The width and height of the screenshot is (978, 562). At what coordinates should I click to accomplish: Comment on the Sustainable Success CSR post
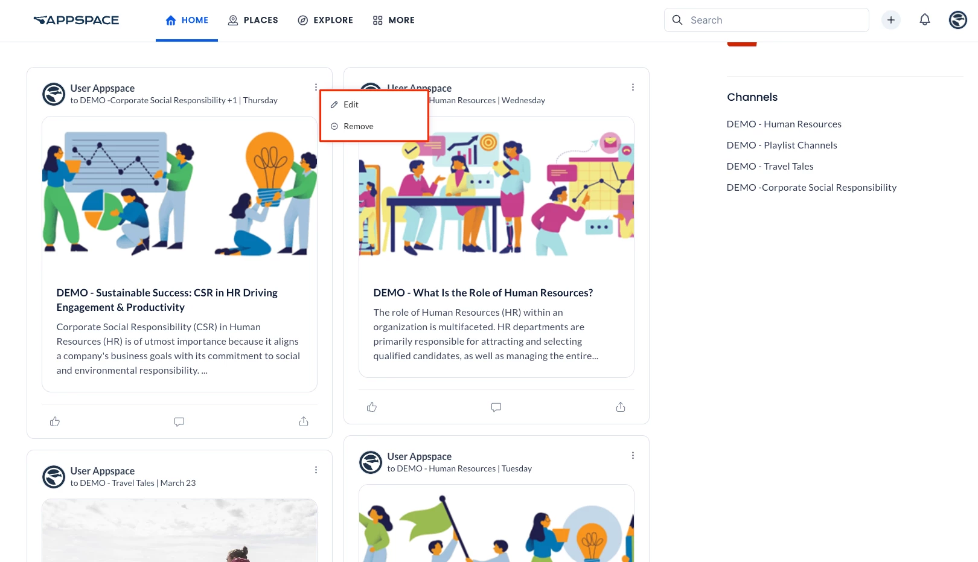(179, 421)
